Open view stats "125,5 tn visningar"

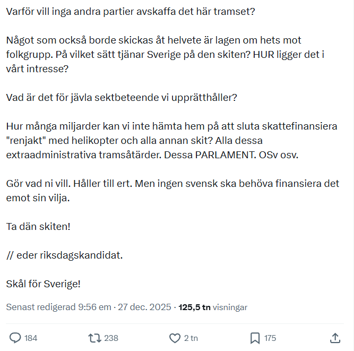(x=213, y=307)
